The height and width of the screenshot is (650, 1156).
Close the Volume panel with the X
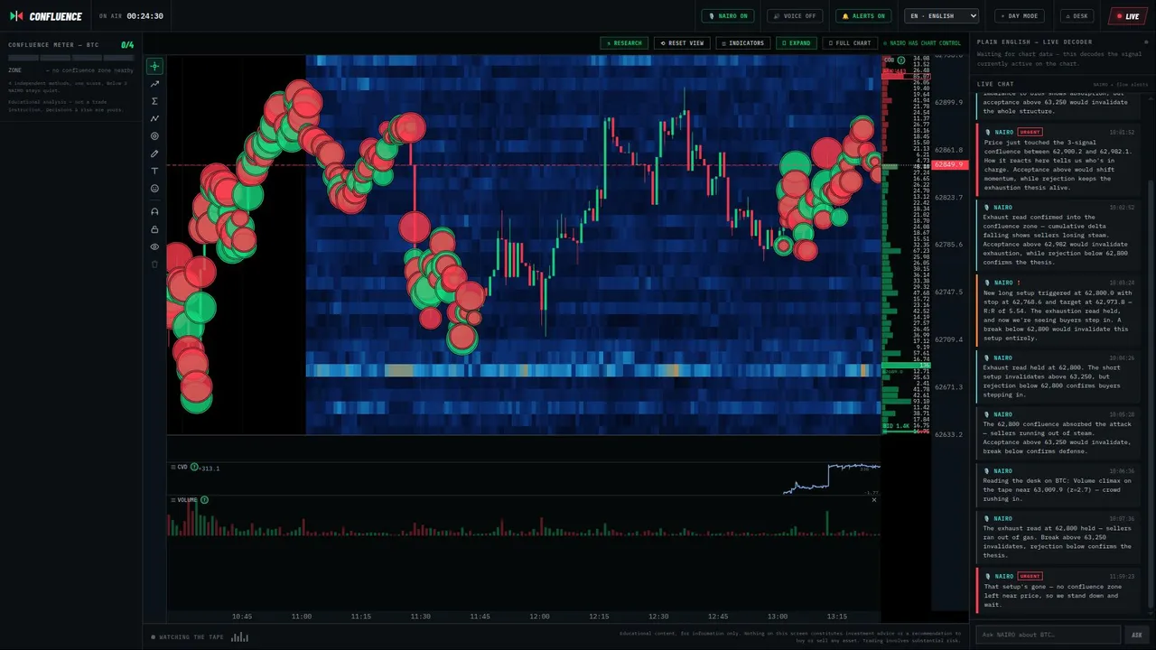(873, 499)
